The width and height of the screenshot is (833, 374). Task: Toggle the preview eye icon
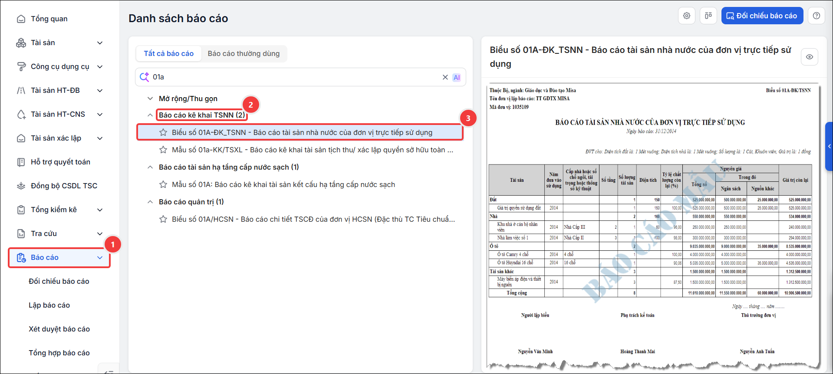pyautogui.click(x=810, y=57)
